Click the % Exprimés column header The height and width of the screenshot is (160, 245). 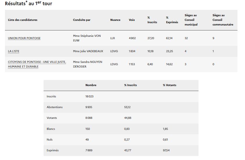[x=172, y=20]
